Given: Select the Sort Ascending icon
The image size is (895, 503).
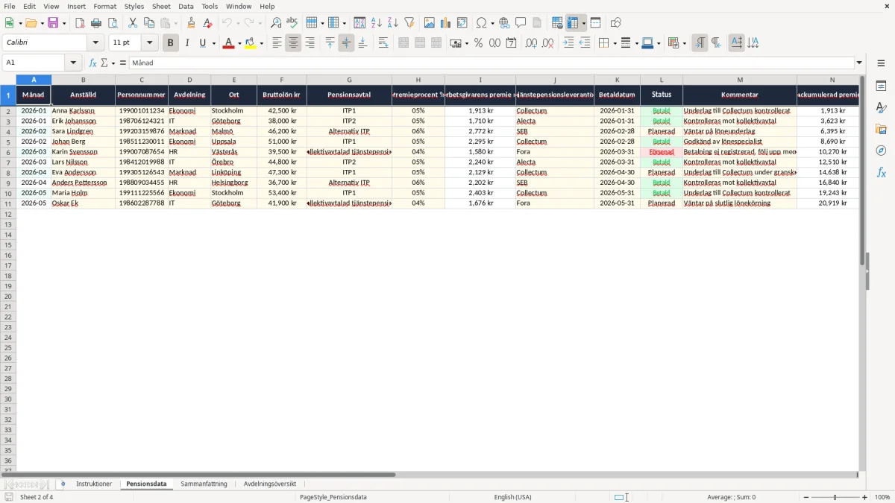Looking at the screenshot, I should click(x=376, y=23).
